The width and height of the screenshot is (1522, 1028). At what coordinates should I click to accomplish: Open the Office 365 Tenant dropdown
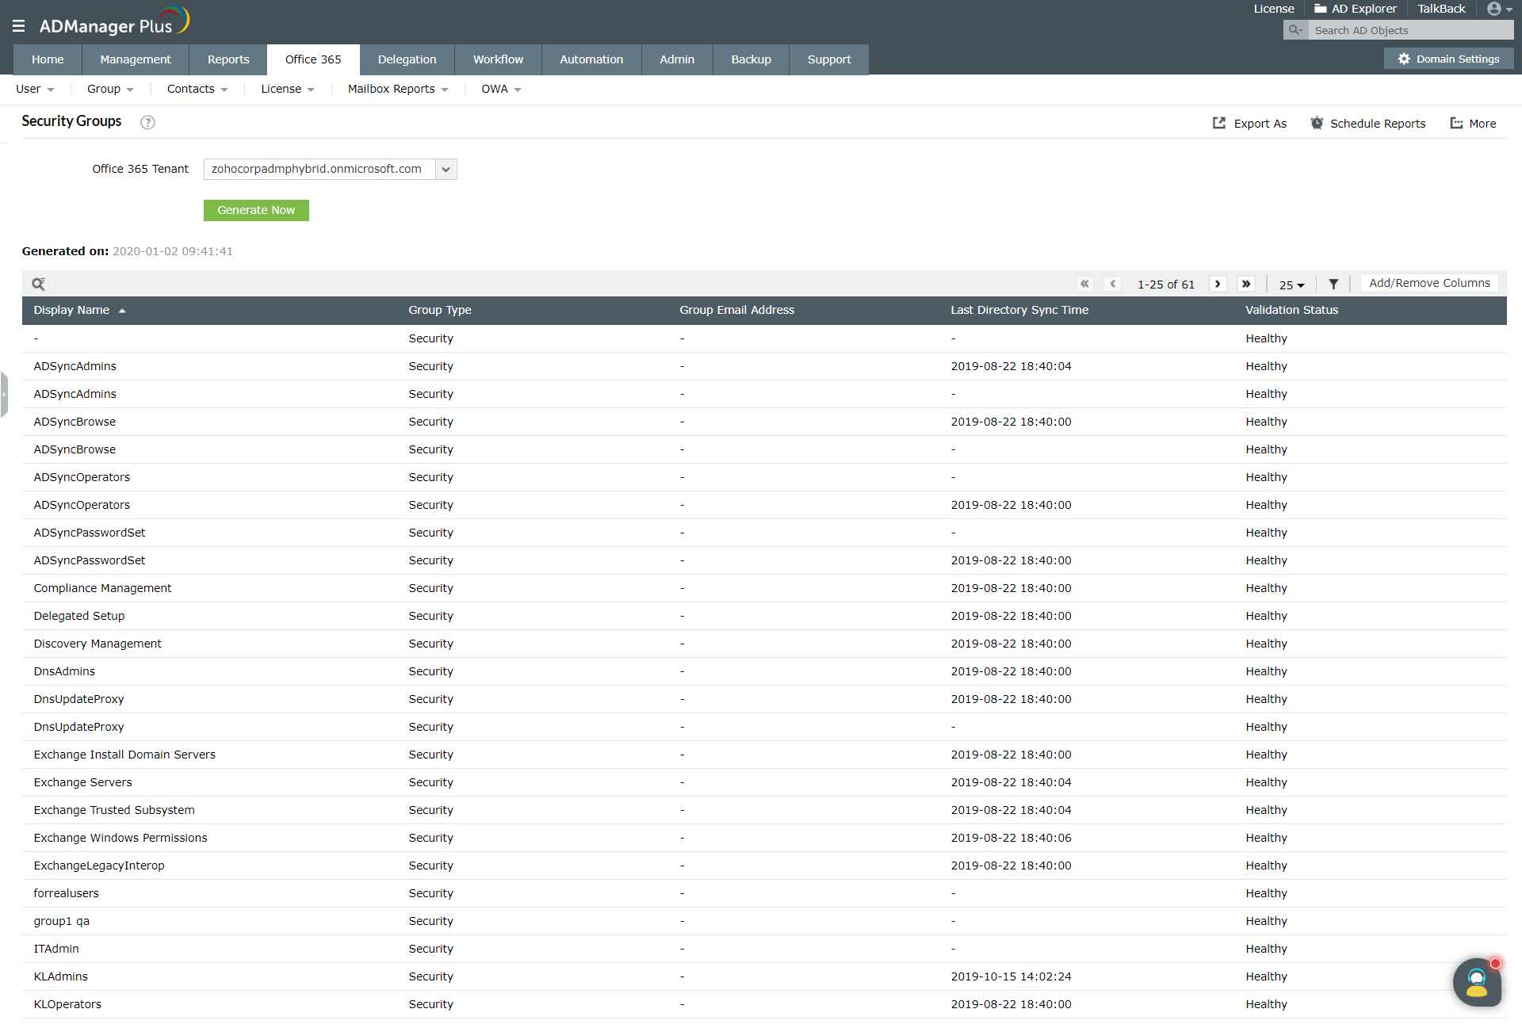pyautogui.click(x=446, y=169)
